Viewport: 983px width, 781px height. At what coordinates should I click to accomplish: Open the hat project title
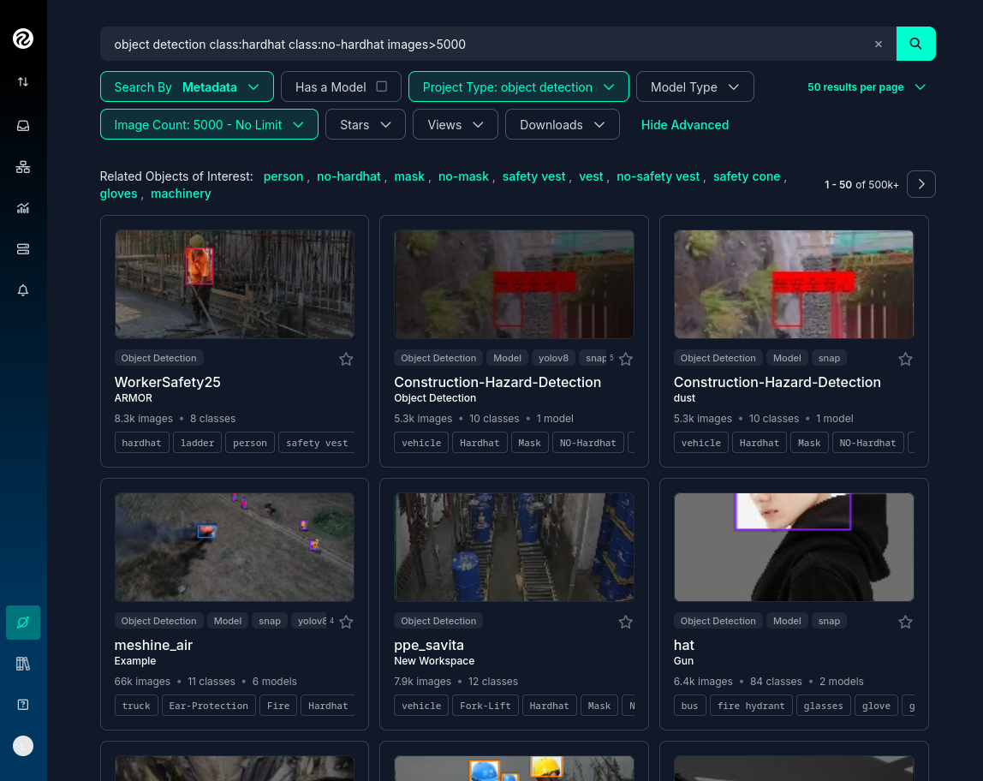pos(684,645)
